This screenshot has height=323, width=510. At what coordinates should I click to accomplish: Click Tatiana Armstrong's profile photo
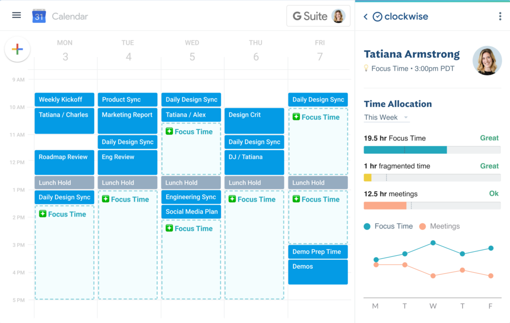point(487,61)
